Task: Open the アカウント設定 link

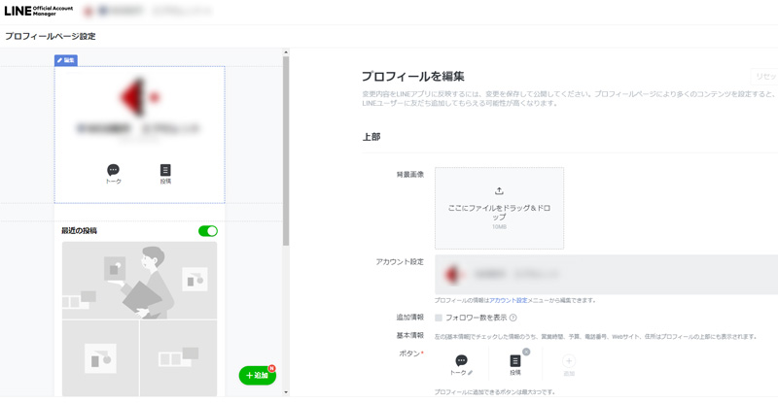Action: point(508,300)
